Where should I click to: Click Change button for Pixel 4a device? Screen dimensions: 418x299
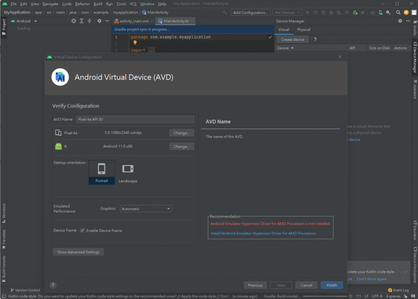(182, 133)
